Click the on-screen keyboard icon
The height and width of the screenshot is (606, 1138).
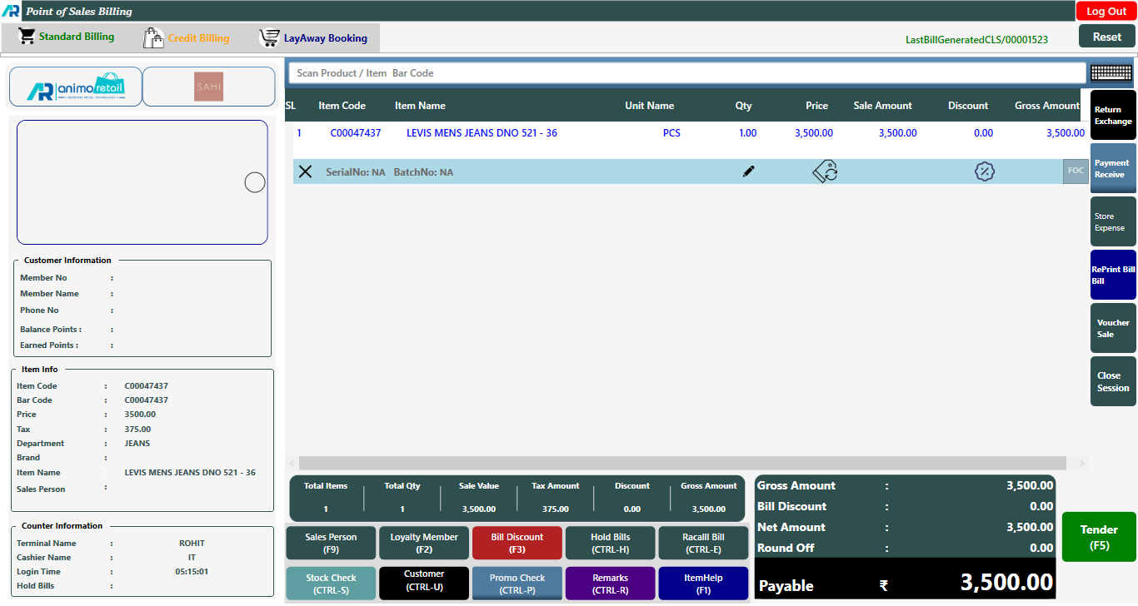coord(1111,73)
